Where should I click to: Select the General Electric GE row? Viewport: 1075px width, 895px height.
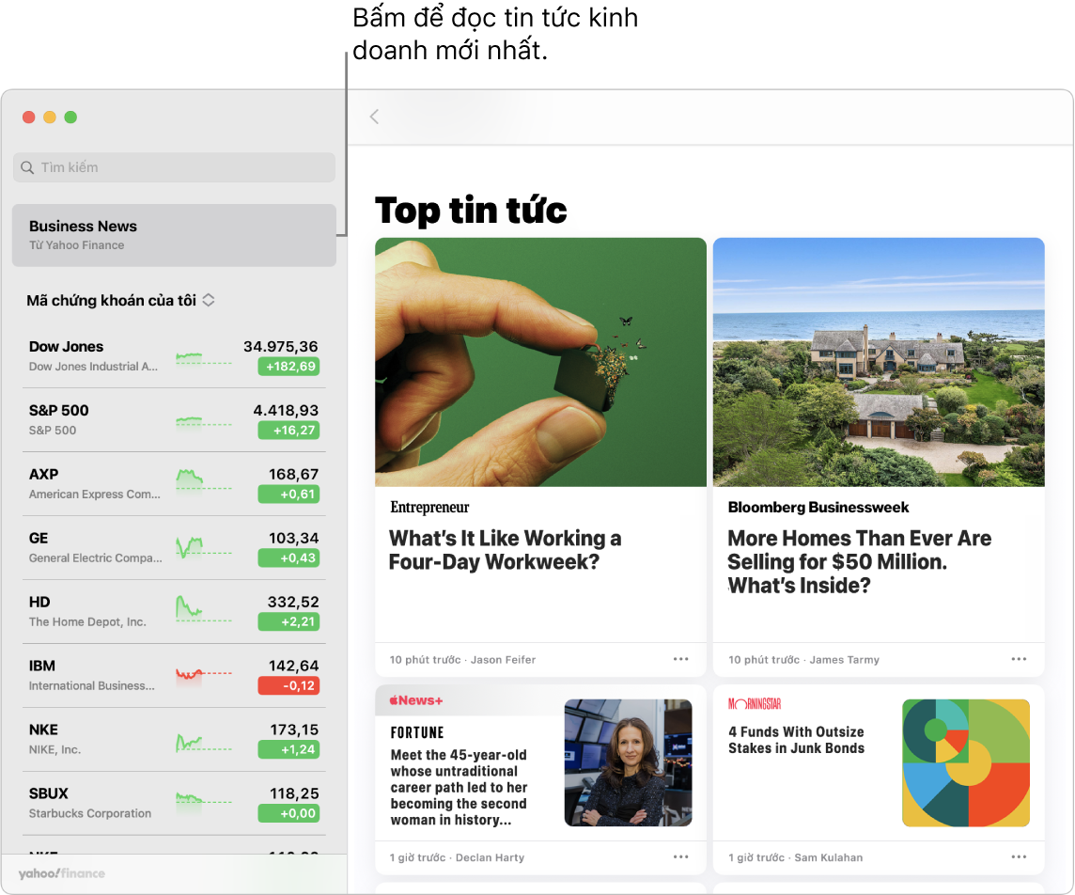174,547
